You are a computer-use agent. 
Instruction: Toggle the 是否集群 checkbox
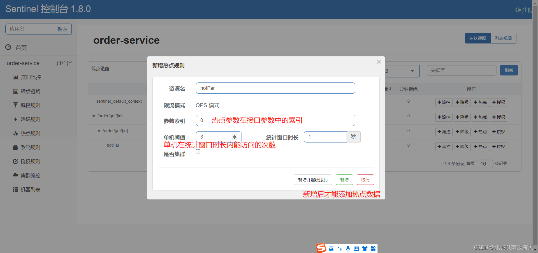198,151
